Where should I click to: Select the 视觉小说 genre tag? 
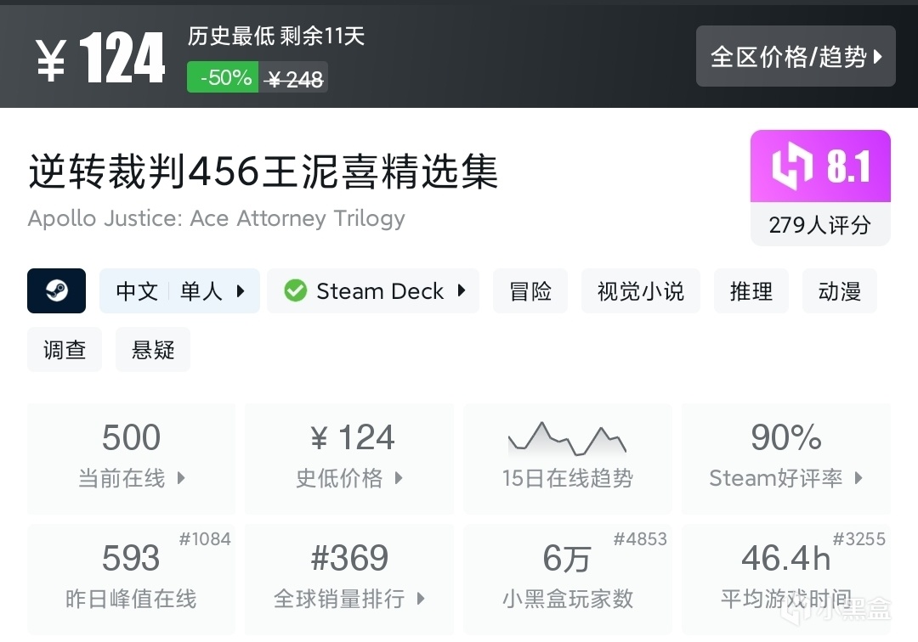[641, 291]
